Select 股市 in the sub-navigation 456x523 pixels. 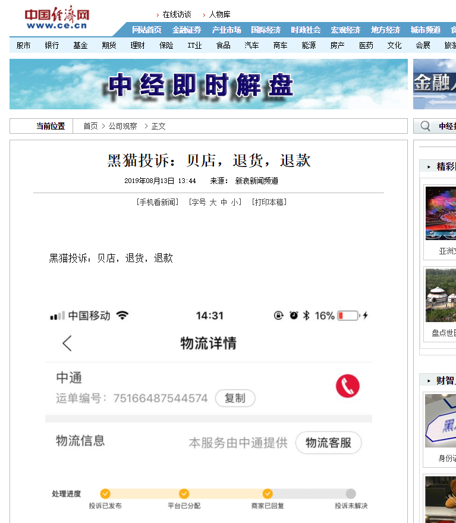tap(23, 45)
